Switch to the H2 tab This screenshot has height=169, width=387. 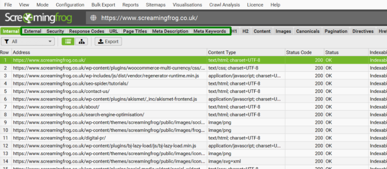(x=245, y=31)
